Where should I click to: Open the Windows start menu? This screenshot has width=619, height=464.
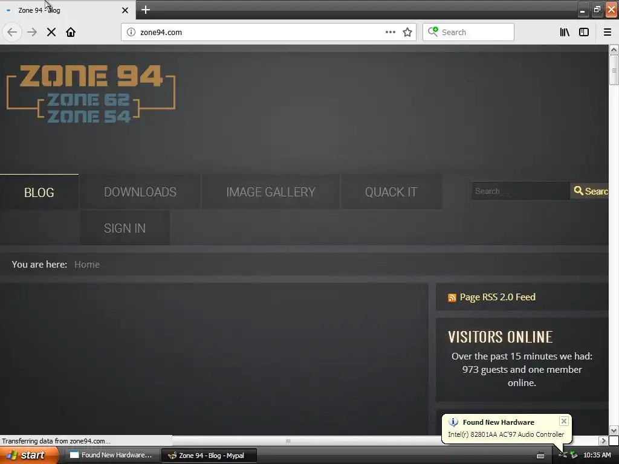(29, 455)
